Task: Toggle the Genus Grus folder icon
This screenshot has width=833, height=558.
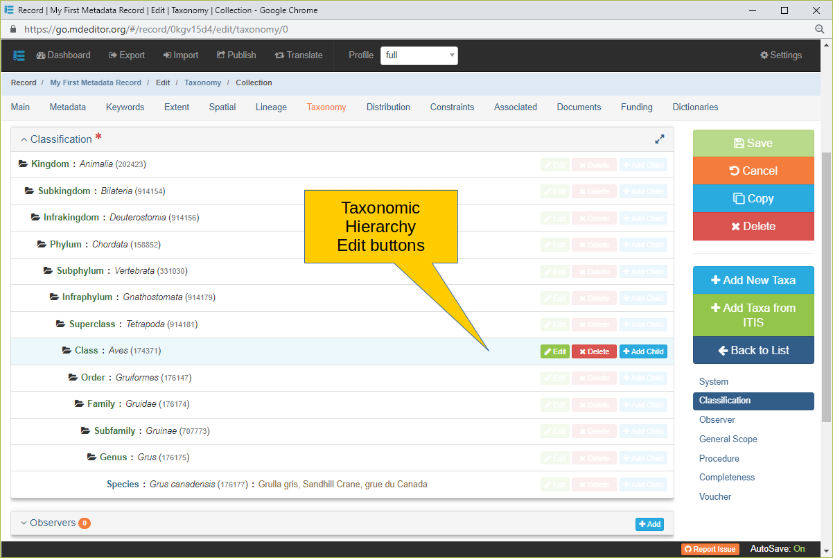Action: 92,457
